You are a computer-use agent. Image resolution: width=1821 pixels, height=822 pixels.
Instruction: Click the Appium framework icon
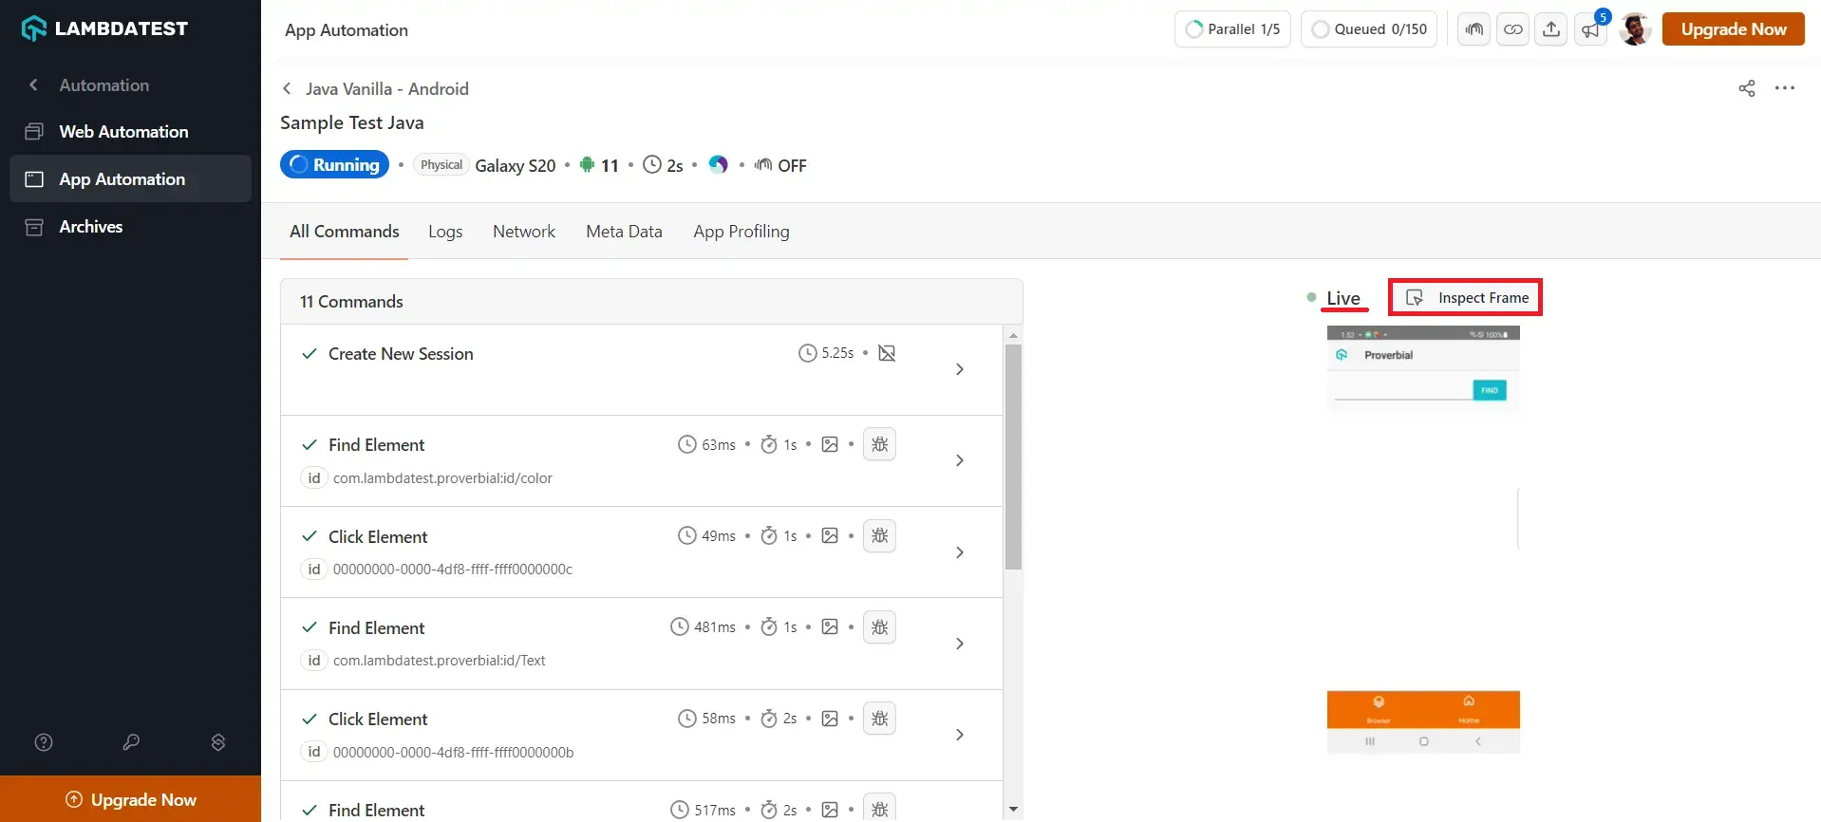pos(719,165)
